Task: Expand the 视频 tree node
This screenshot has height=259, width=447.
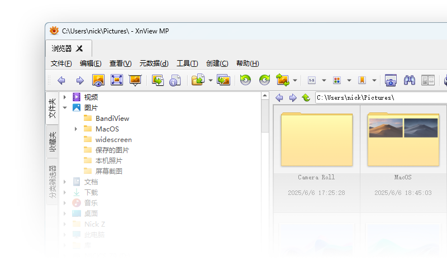Action: (65, 97)
